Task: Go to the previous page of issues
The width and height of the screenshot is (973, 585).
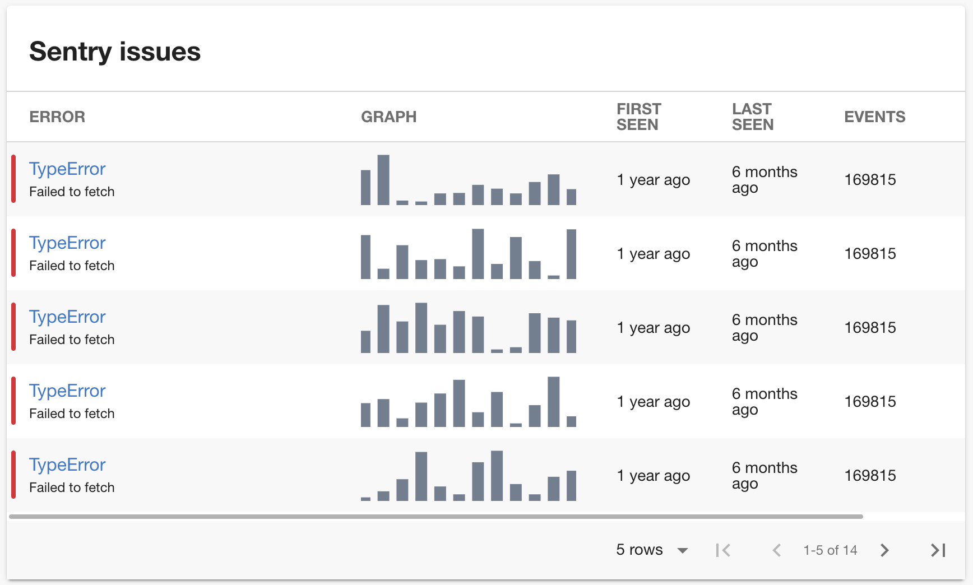Action: [x=777, y=550]
